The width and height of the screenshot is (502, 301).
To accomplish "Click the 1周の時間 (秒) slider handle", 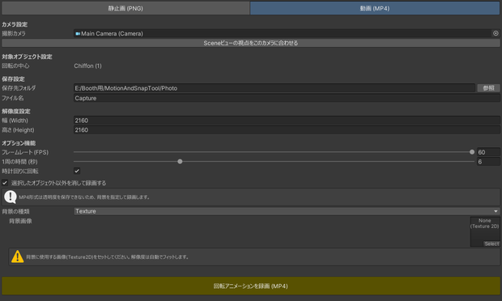I will (180, 162).
